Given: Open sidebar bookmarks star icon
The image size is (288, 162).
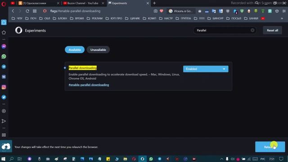Looking at the screenshot, I should point(4,32).
